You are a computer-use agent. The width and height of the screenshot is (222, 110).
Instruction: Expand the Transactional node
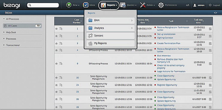point(4,45)
